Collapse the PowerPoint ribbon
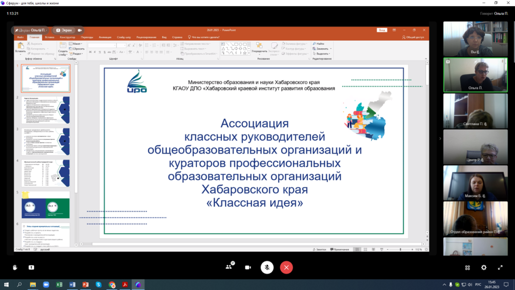This screenshot has width=515, height=290. (x=426, y=59)
